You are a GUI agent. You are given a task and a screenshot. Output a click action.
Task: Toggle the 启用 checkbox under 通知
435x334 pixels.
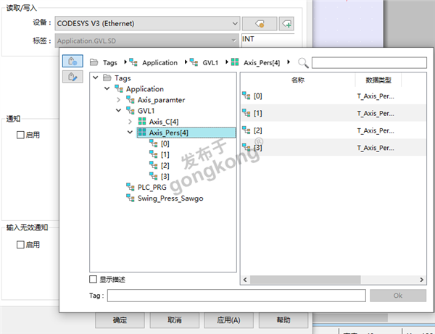20,135
